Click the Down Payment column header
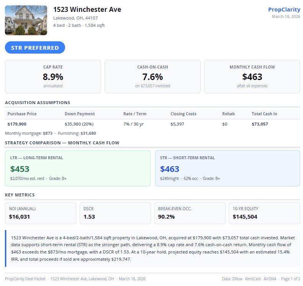Viewport: 303px width, 286px height. pyautogui.click(x=80, y=114)
